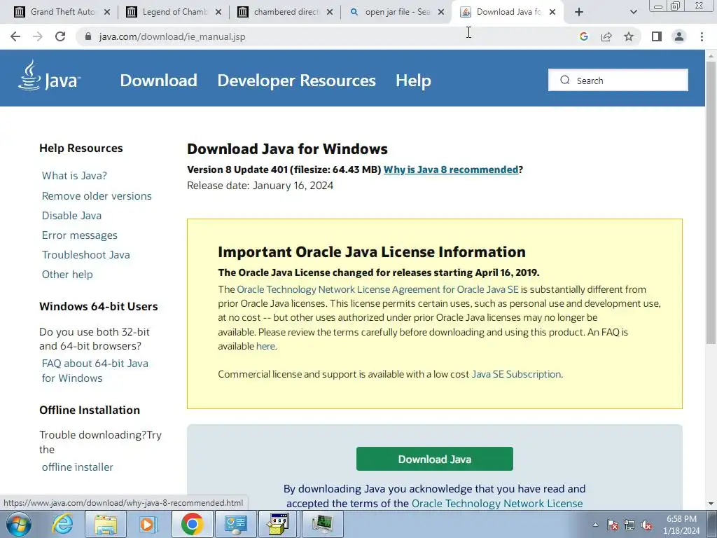717x538 pixels.
Task: Open the installer package taskbar icon
Action: (278, 524)
